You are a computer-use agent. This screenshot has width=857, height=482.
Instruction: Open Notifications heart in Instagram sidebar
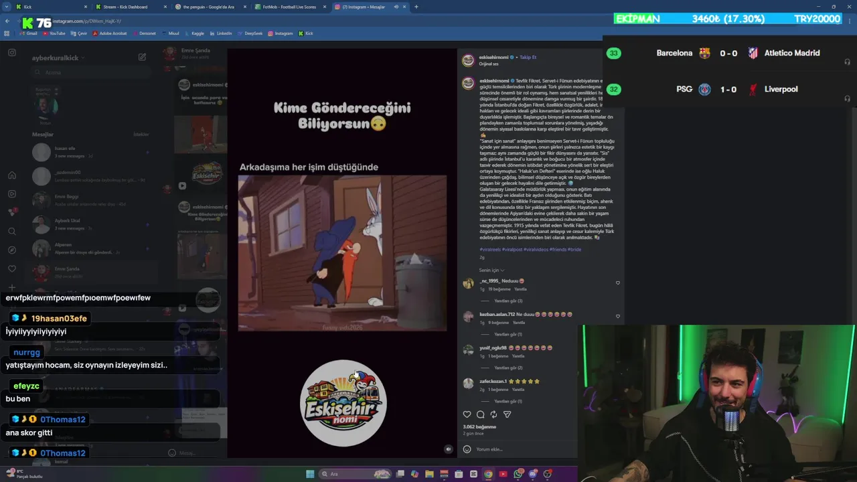pyautogui.click(x=12, y=268)
